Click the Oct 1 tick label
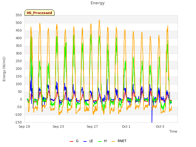 pos(126,126)
